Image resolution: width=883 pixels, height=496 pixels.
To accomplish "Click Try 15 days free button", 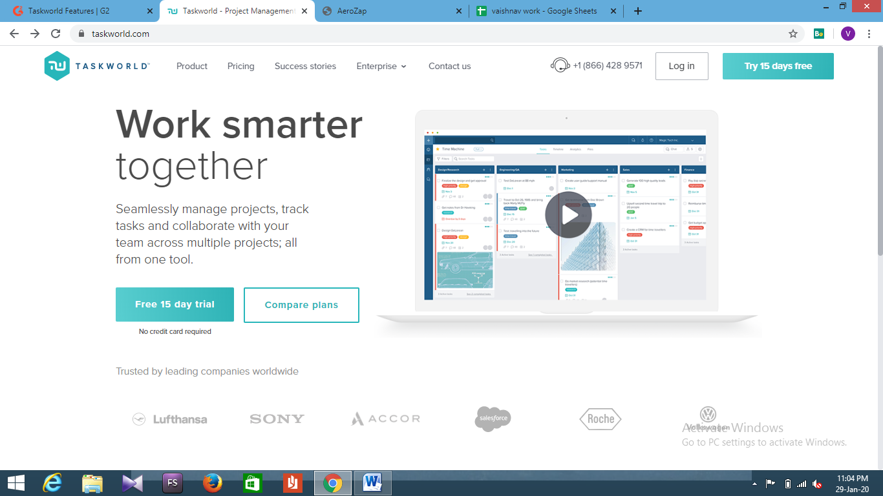I will tap(778, 66).
